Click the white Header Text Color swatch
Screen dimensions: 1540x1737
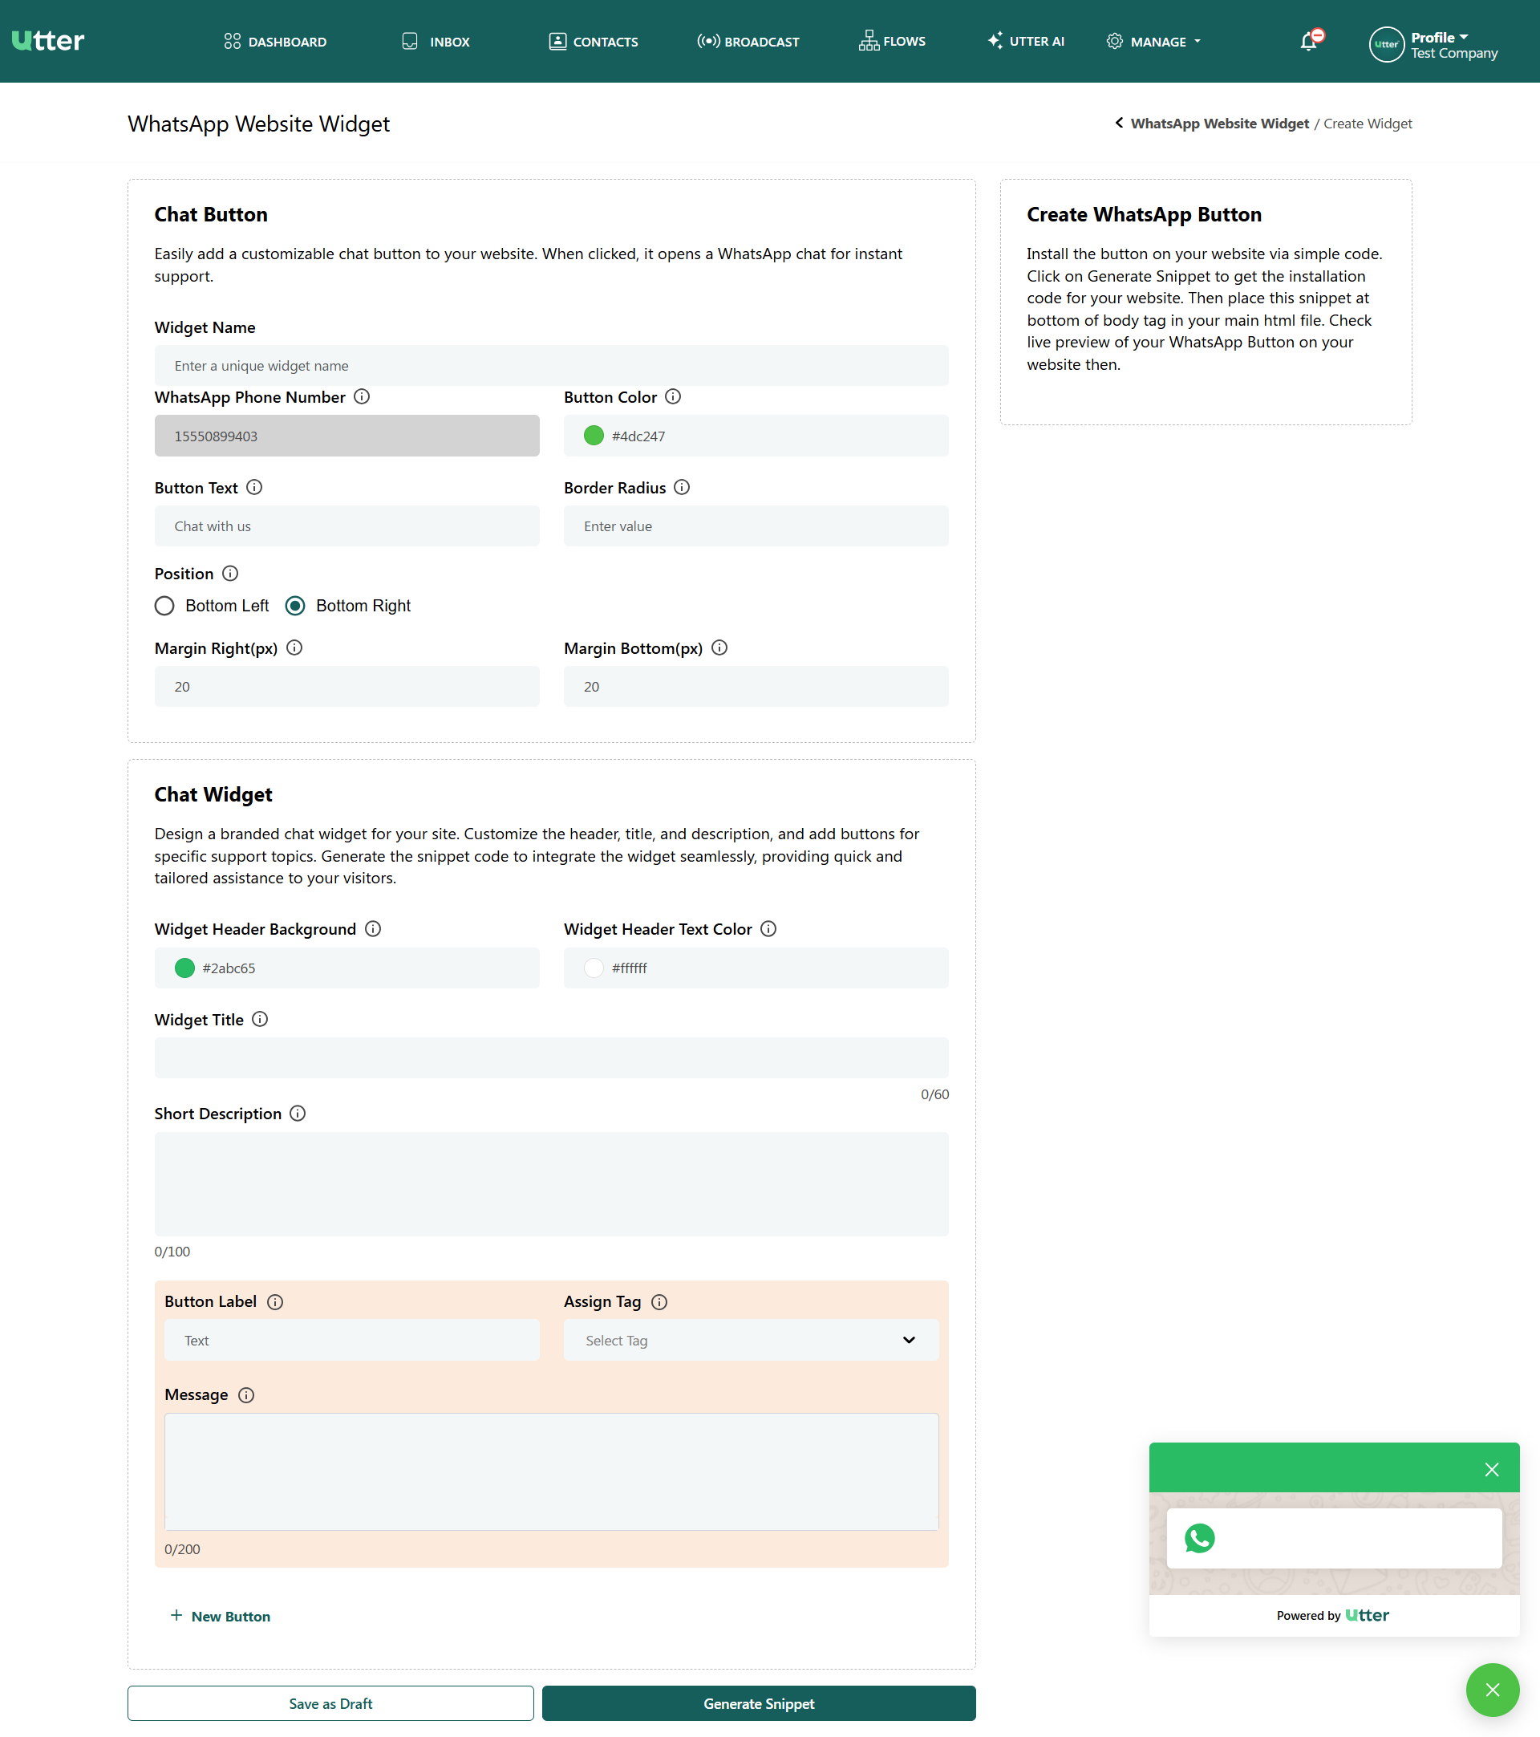tap(594, 968)
